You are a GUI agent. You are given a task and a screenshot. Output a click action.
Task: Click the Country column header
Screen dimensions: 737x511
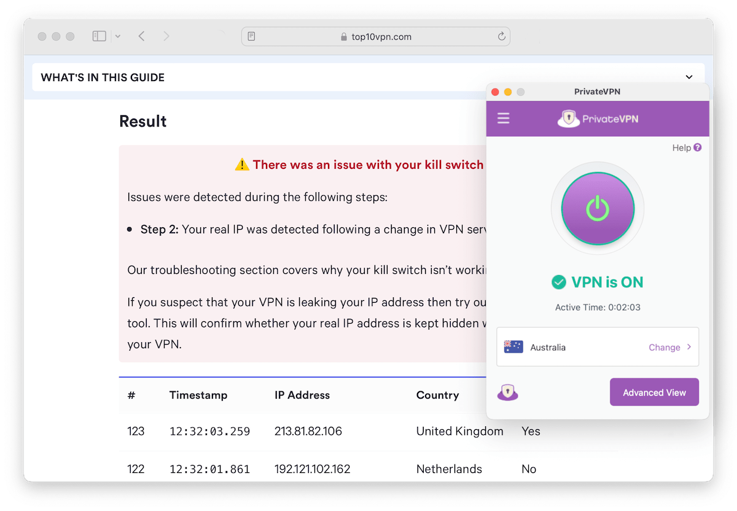437,395
